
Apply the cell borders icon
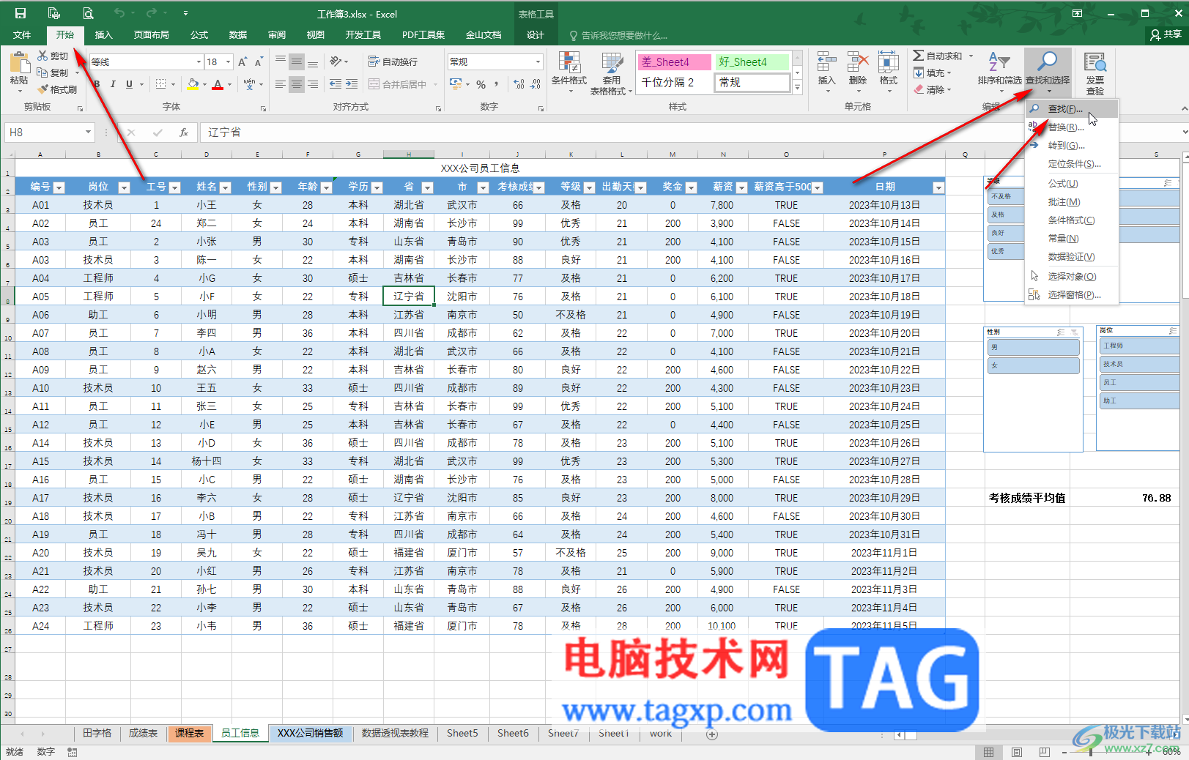(x=161, y=84)
